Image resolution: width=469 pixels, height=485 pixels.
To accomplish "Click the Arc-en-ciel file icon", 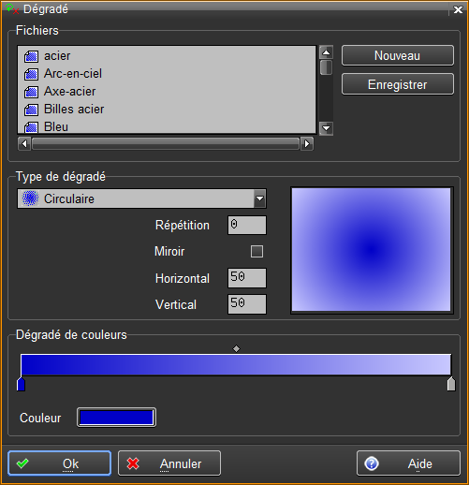I will (31, 74).
